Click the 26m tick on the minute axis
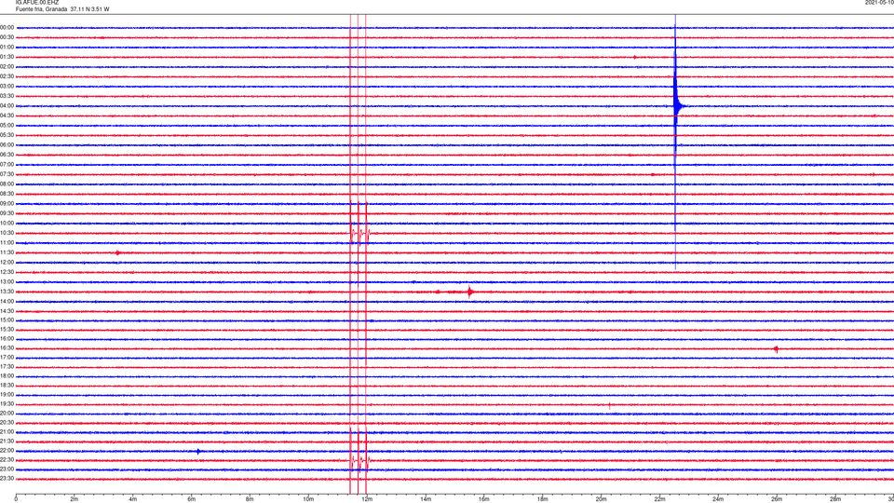Image resolution: width=894 pixels, height=503 pixels. (x=777, y=499)
